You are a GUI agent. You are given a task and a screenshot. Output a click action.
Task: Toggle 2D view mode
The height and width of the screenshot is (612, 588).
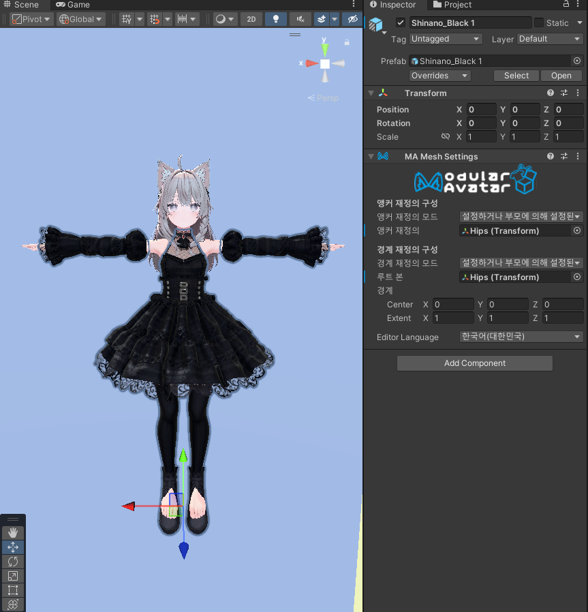pos(251,19)
